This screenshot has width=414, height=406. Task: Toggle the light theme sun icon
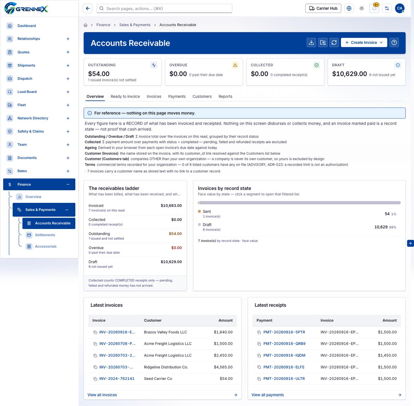click(x=362, y=8)
